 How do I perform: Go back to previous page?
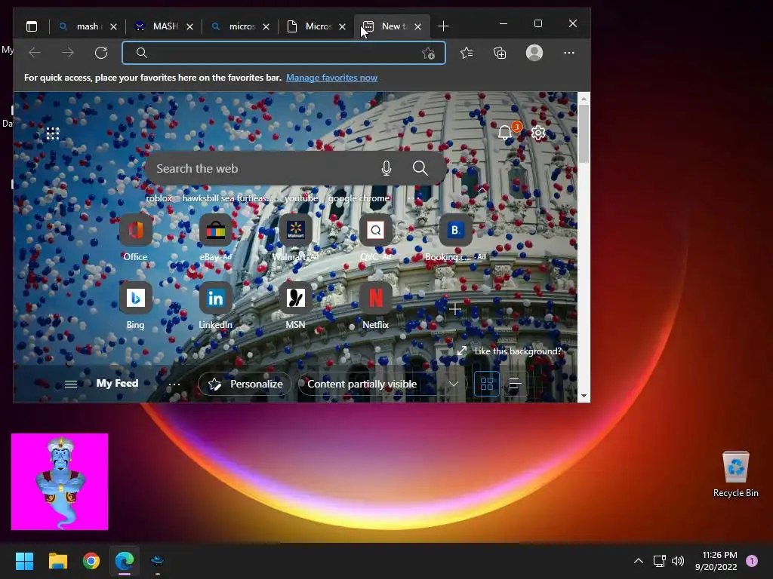35,53
